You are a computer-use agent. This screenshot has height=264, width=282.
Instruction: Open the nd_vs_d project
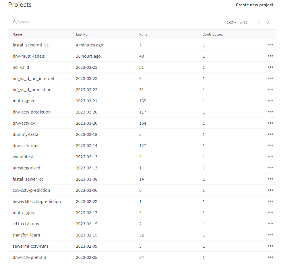pos(21,67)
